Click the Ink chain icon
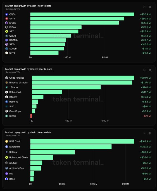Viewport: 157px width, 191px height. click(7, 174)
